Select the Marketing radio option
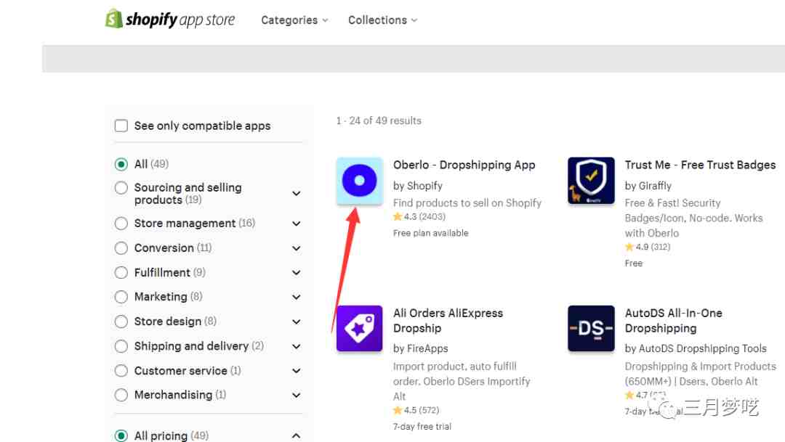This screenshot has width=785, height=442. [x=121, y=297]
